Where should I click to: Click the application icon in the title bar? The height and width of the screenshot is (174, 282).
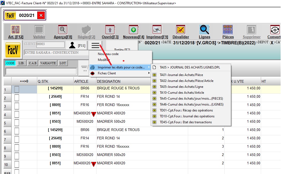coord(3,3)
